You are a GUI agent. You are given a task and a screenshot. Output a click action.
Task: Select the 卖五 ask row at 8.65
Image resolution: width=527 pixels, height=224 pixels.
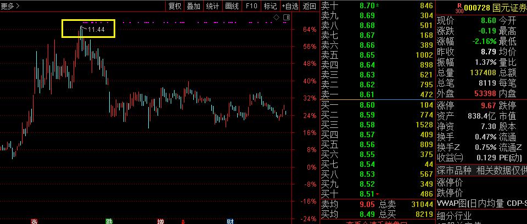pyautogui.click(x=377, y=55)
